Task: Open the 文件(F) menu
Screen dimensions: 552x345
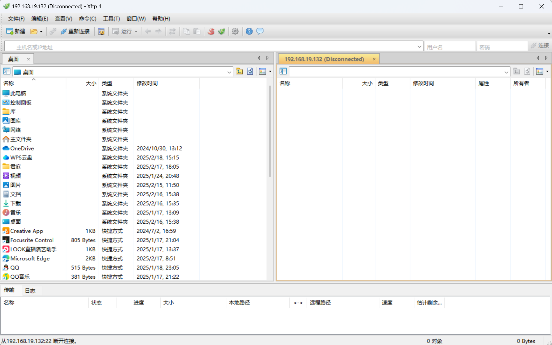Action: point(16,19)
